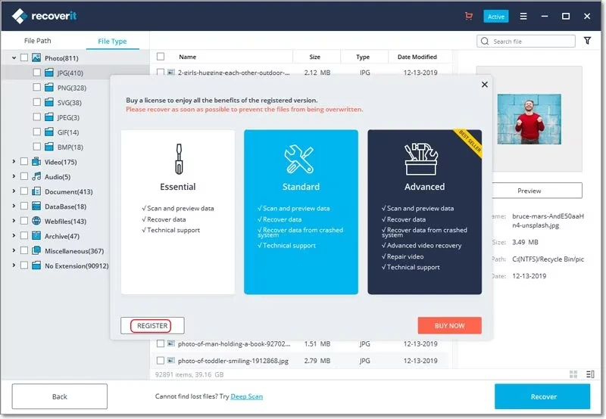Check the photo-of-man-holding-a-book file checkbox

click(161, 343)
